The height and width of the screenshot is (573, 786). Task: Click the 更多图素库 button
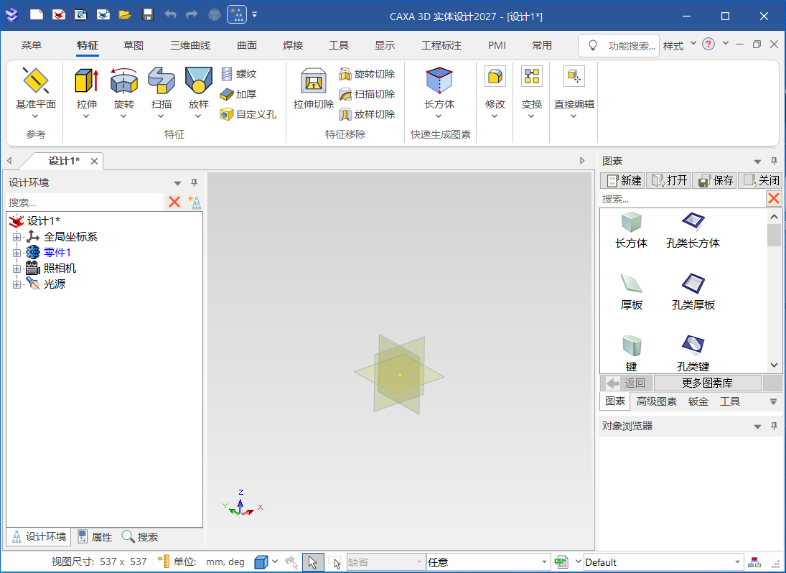tap(707, 383)
